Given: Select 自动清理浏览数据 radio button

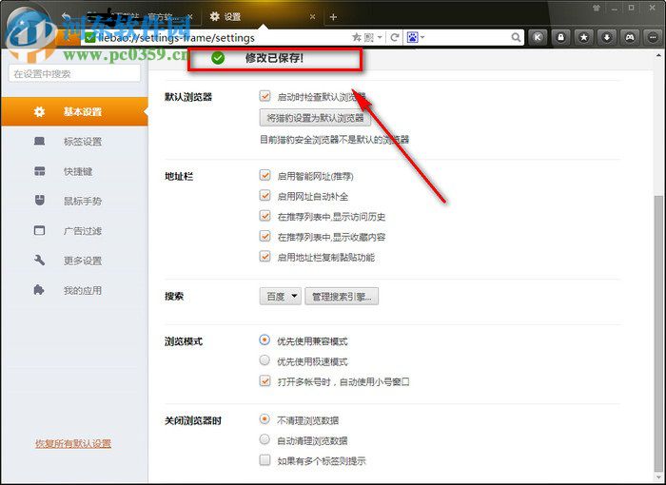Looking at the screenshot, I should click(x=264, y=440).
